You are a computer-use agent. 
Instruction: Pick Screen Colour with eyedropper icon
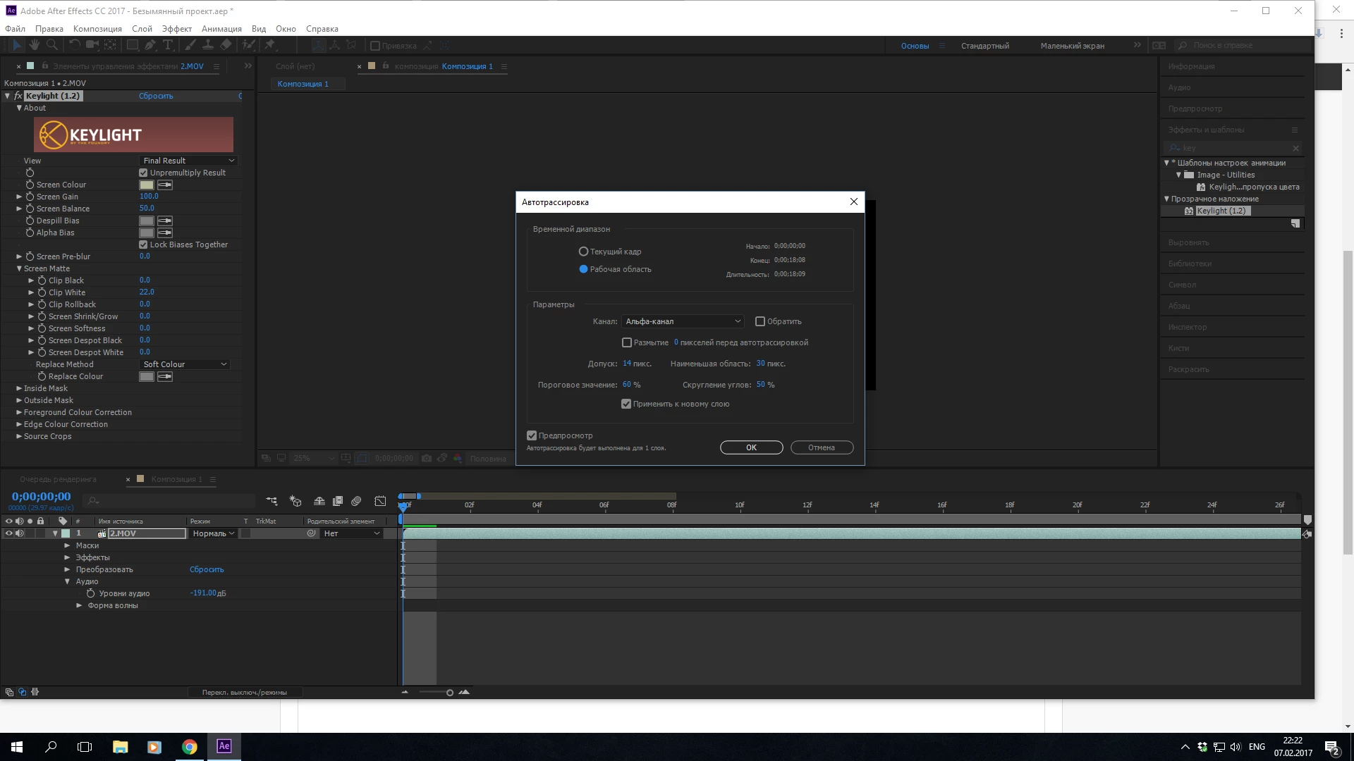click(x=165, y=185)
